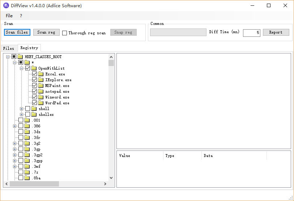The width and height of the screenshot is (294, 201).
Task: Switch to the Files tab
Action: pyautogui.click(x=9, y=48)
